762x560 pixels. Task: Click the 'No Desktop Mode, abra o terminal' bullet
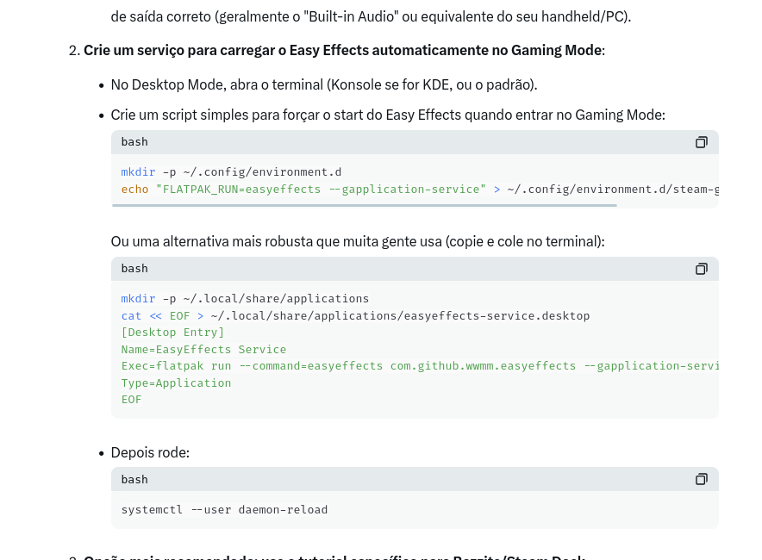tap(324, 84)
